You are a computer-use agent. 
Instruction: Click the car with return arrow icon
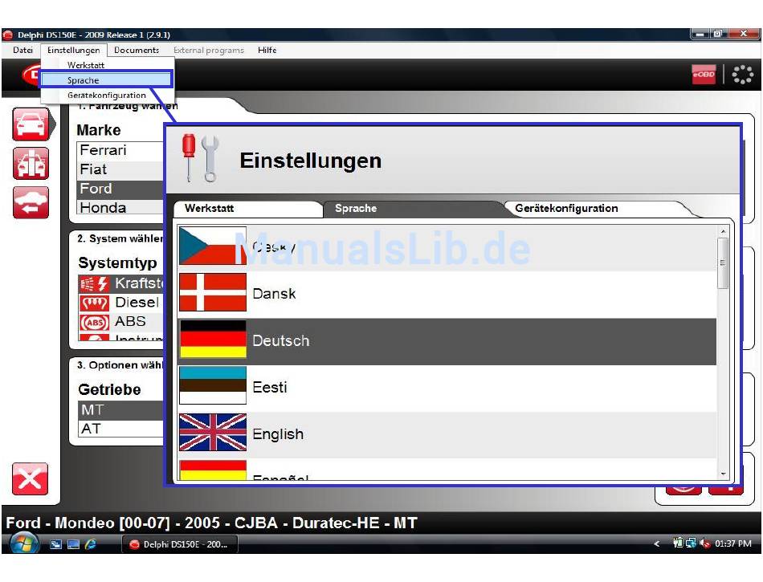tap(31, 202)
